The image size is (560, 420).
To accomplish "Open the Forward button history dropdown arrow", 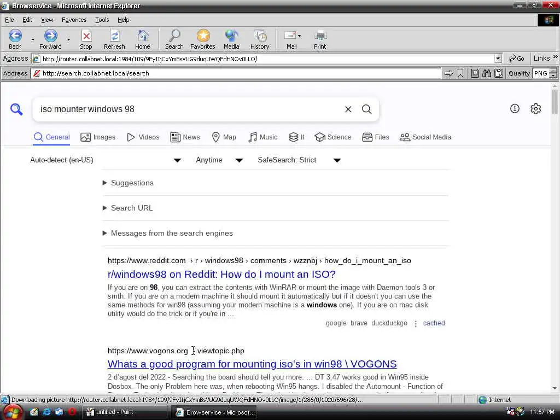I will pyautogui.click(x=68, y=39).
